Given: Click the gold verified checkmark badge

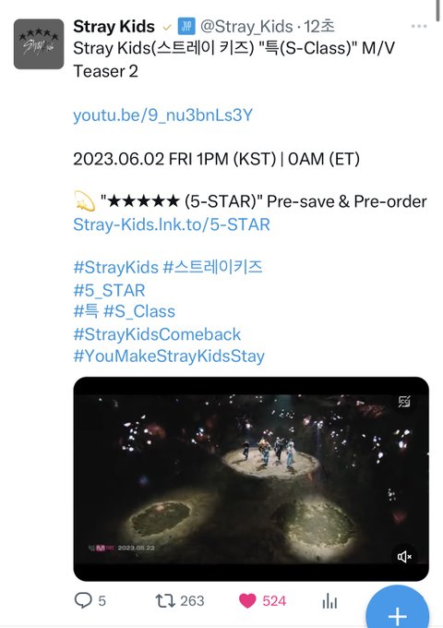Looking at the screenshot, I should pyautogui.click(x=166, y=28).
